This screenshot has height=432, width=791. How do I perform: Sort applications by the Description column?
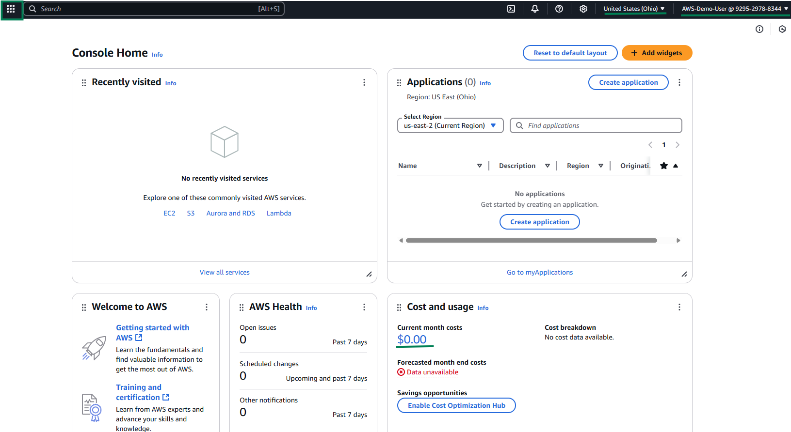tap(548, 166)
